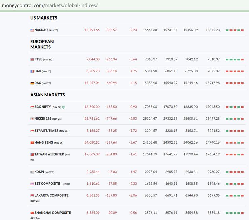Open the HANG SENG index page
This screenshot has width=249, height=220.
coord(44,143)
